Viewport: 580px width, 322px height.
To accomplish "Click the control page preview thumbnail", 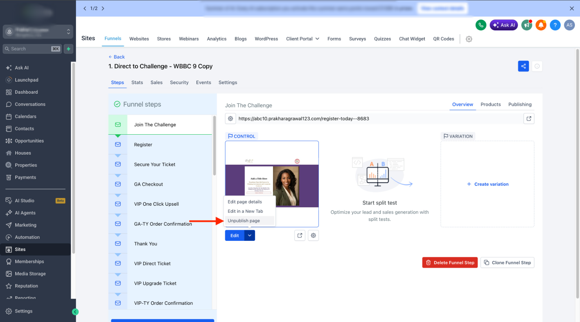I will pyautogui.click(x=272, y=184).
